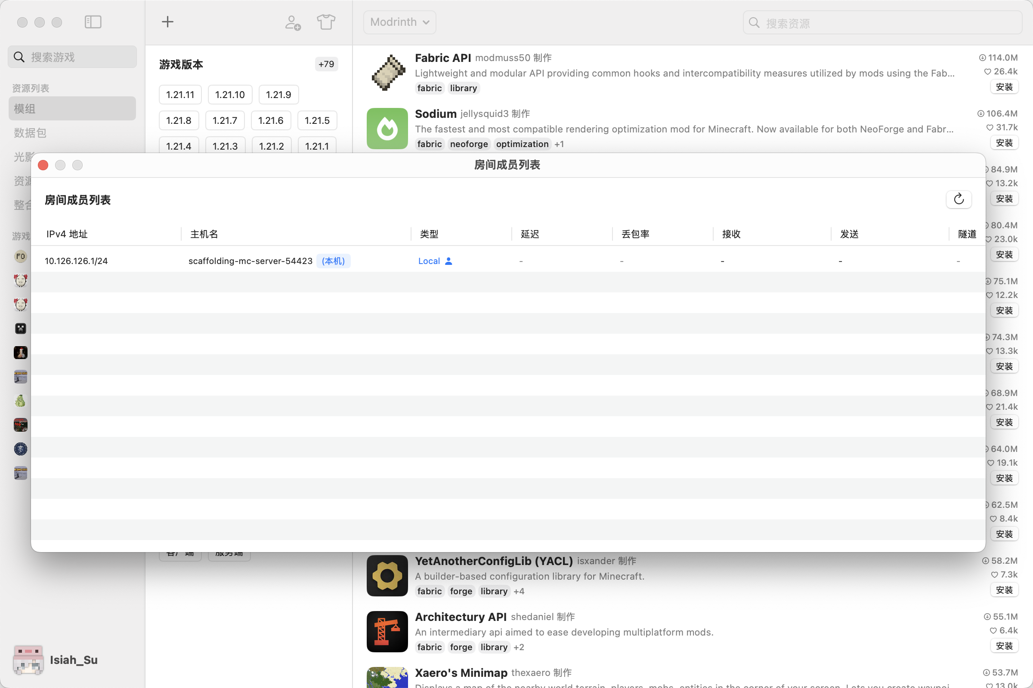Image resolution: width=1033 pixels, height=688 pixels.
Task: Open the add player account icon
Action: pyautogui.click(x=293, y=22)
